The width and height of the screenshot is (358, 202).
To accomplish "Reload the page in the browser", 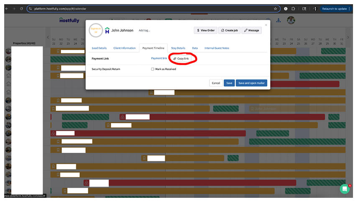I will point(21,8).
